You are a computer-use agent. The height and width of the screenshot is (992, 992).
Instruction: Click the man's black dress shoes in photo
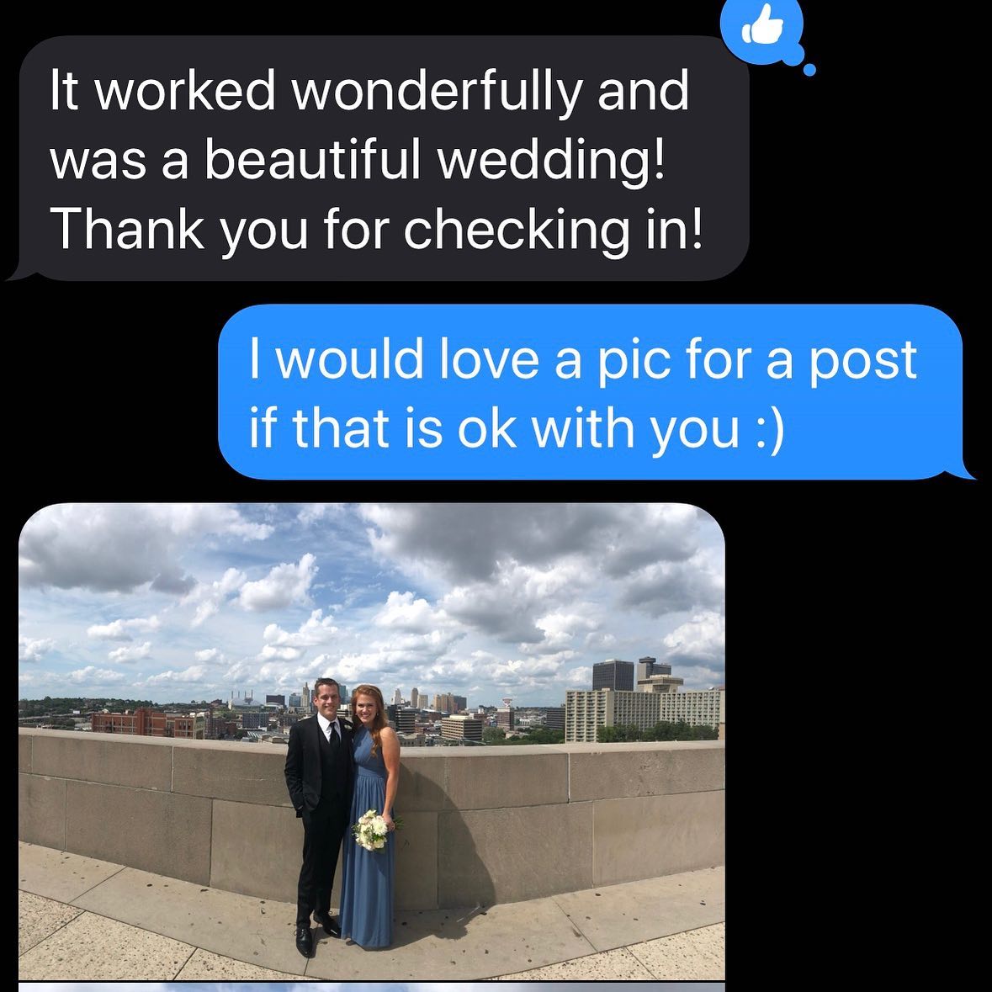click(316, 935)
